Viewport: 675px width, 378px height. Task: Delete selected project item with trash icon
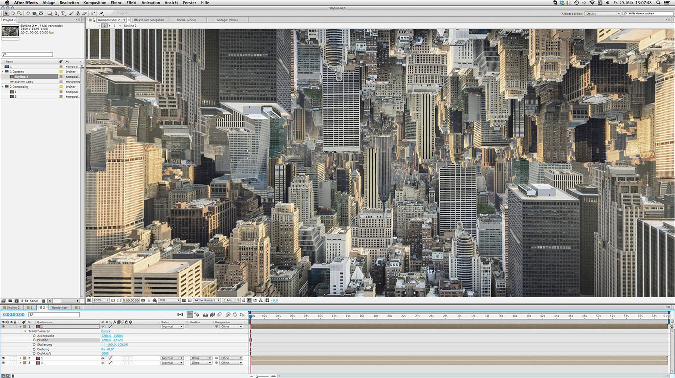click(x=44, y=301)
